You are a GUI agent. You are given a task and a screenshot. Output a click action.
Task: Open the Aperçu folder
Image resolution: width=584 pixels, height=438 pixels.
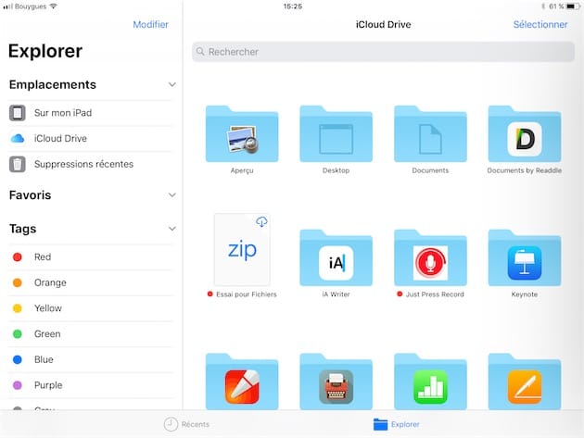tap(242, 134)
